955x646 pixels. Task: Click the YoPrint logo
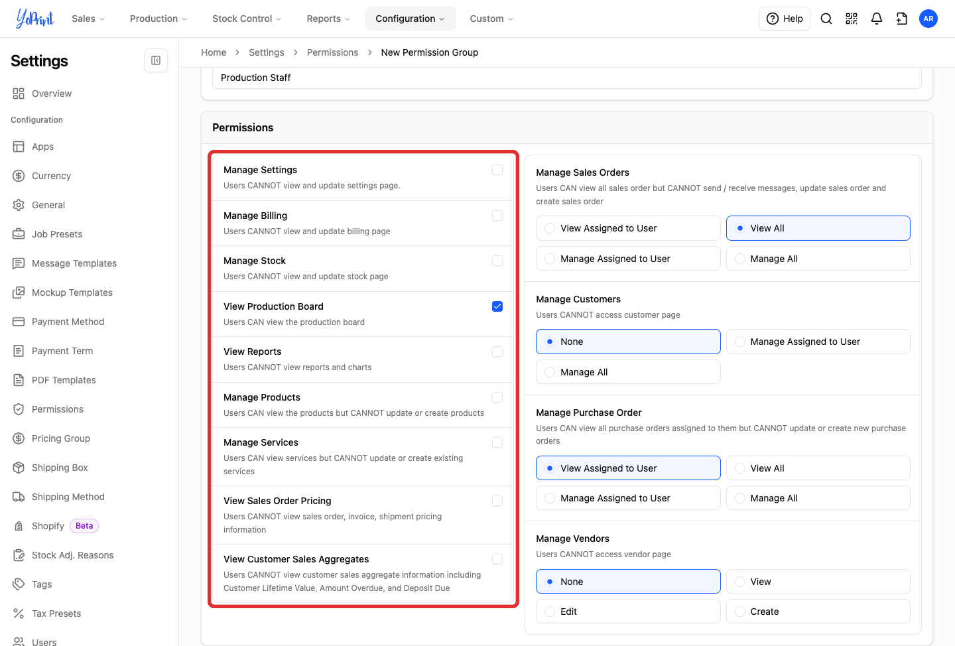[x=35, y=19]
